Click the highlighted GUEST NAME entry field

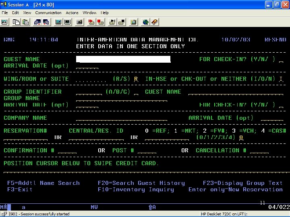point(123,59)
